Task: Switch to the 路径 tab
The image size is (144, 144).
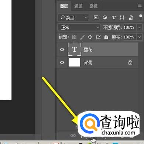Action: tap(93, 6)
